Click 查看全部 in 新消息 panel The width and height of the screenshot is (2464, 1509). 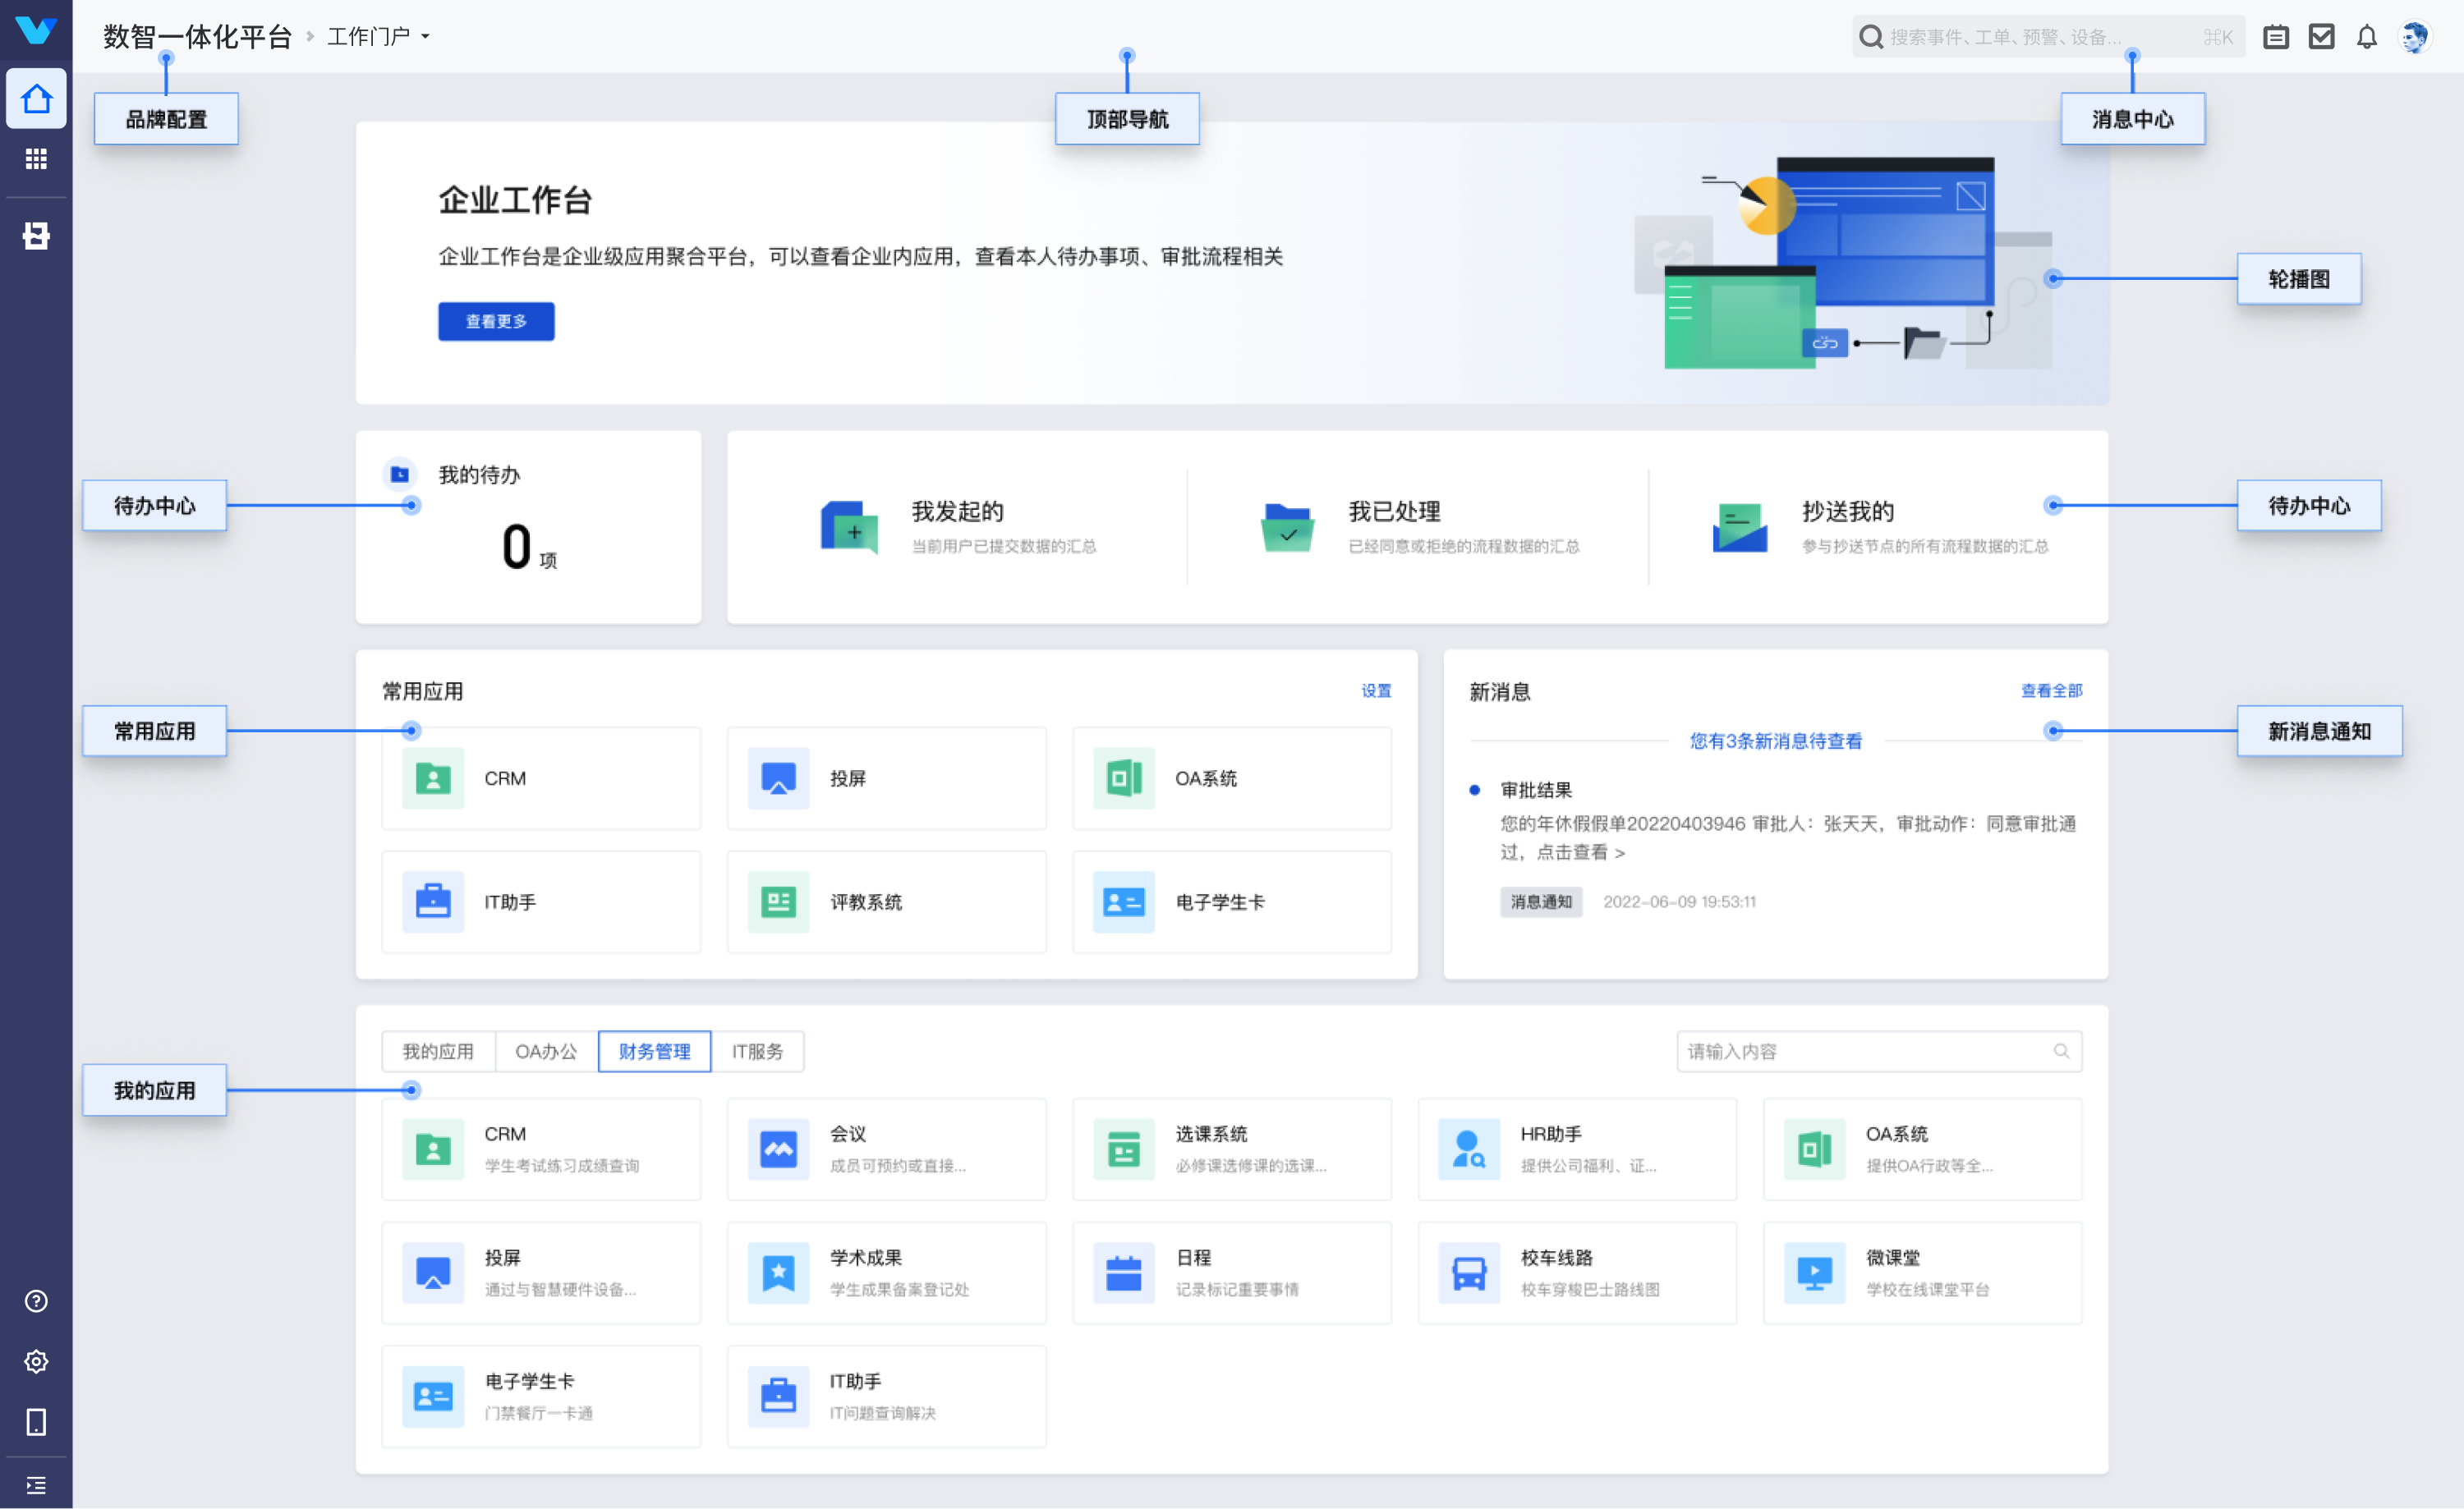pos(2051,690)
